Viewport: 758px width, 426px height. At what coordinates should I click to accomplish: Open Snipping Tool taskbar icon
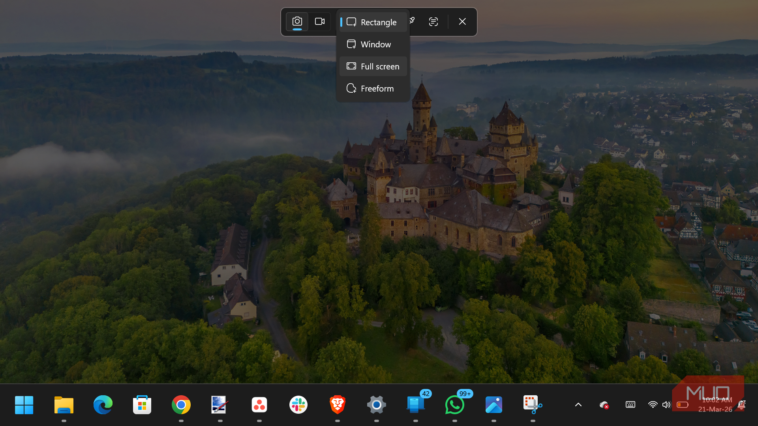tap(533, 405)
